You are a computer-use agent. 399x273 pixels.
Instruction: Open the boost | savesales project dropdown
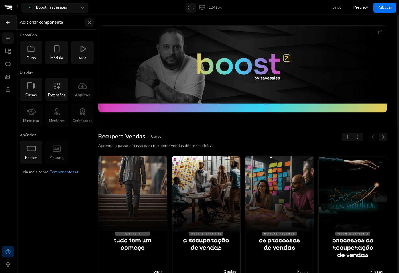click(55, 7)
